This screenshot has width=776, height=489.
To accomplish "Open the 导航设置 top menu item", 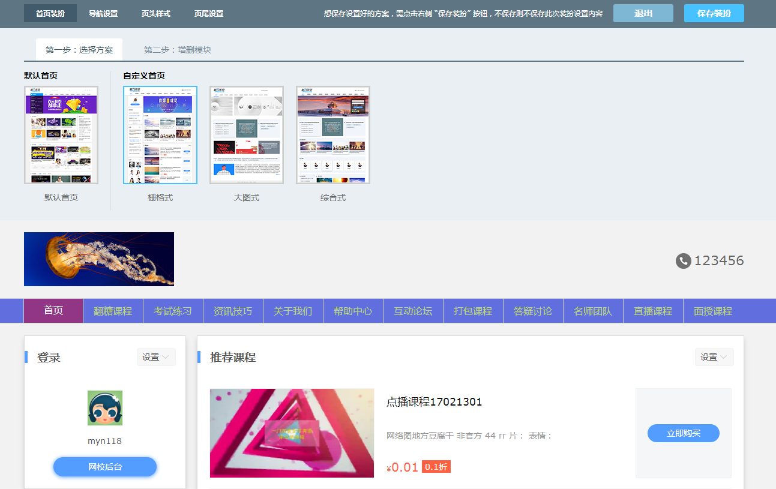I will click(x=103, y=13).
